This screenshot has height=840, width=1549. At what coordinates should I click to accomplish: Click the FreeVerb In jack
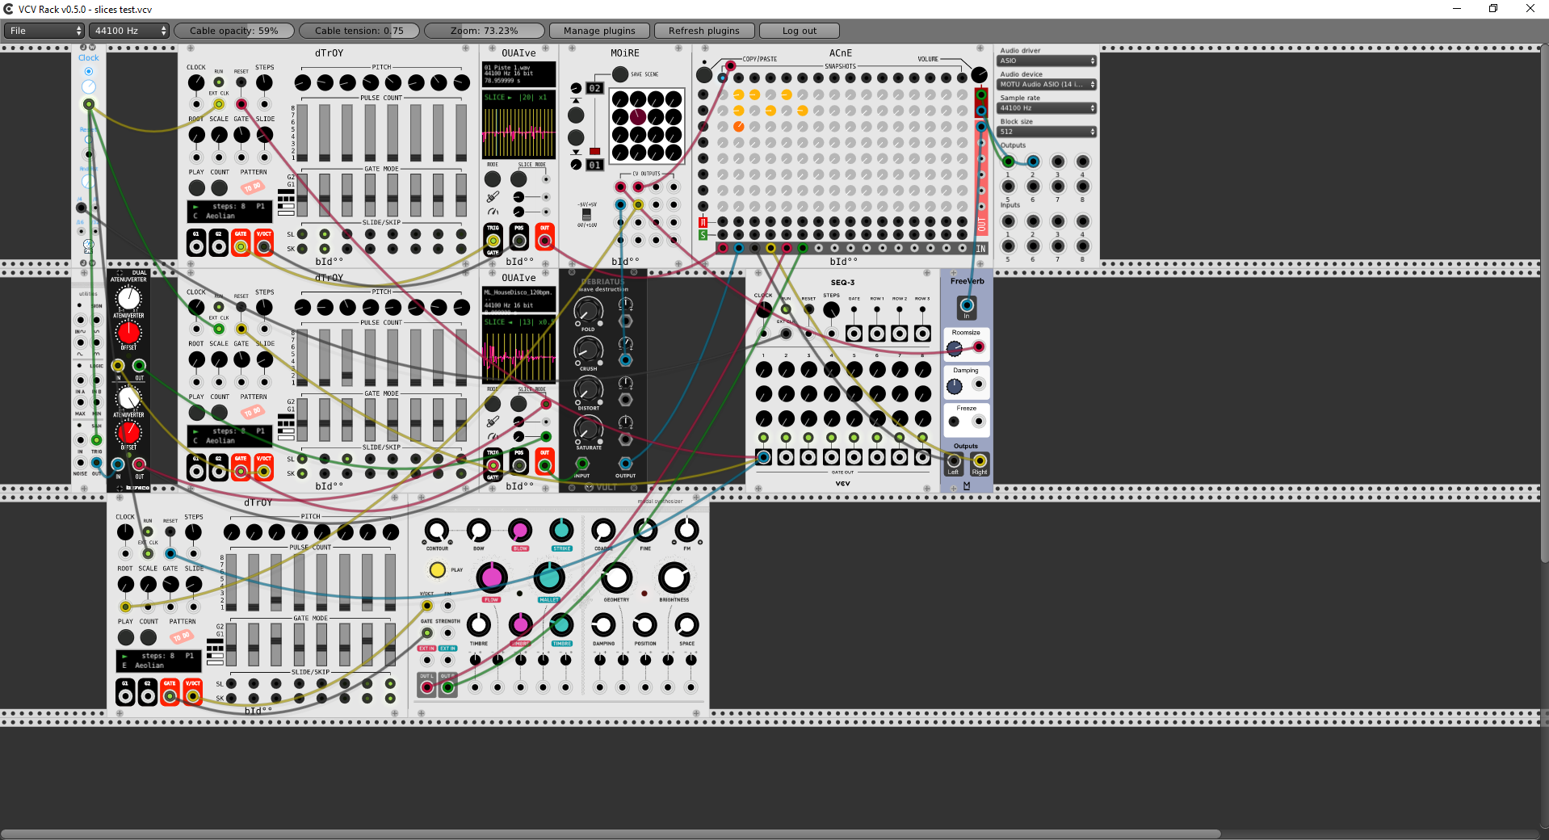(x=967, y=305)
